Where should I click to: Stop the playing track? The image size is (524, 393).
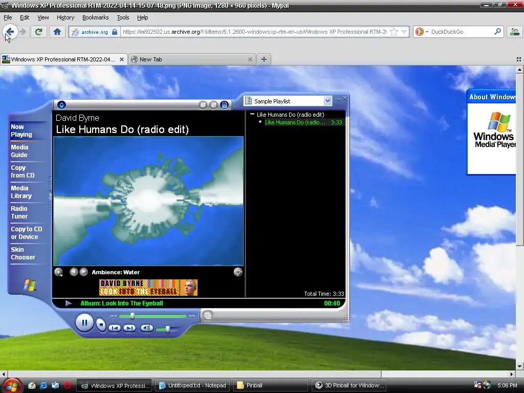tap(101, 324)
